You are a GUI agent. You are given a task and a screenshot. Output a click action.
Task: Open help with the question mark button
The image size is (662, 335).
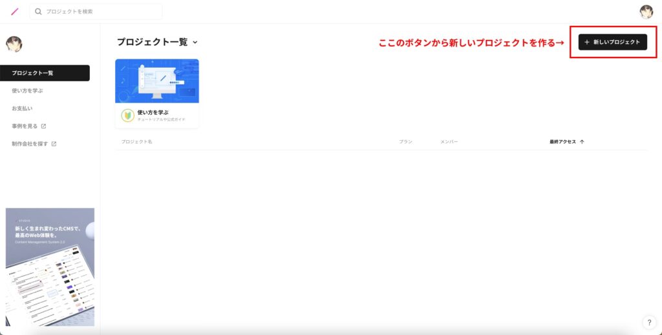(649, 322)
